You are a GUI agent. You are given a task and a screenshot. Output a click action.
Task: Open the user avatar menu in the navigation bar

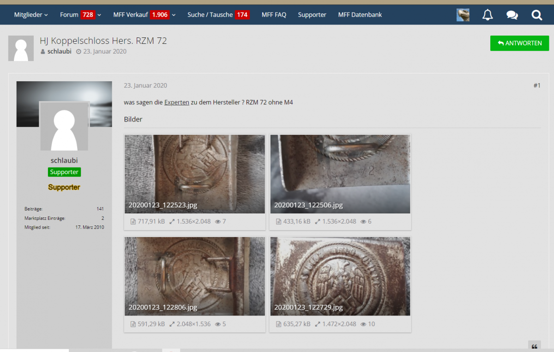tap(463, 15)
